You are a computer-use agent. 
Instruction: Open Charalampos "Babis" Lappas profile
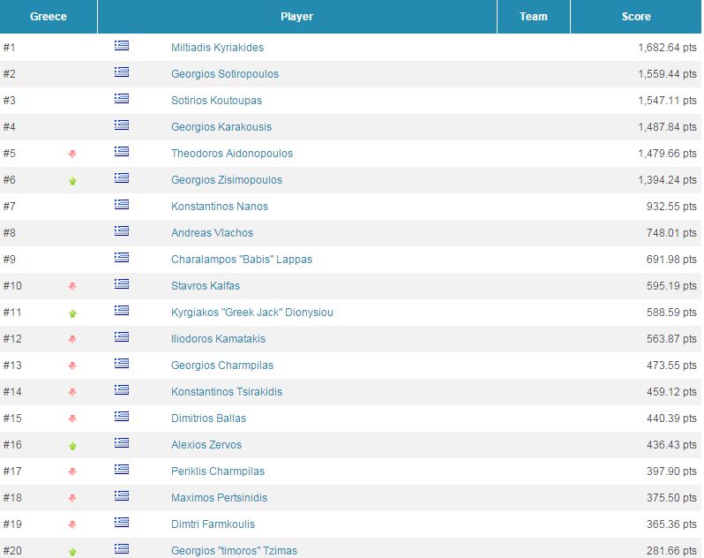pos(242,260)
